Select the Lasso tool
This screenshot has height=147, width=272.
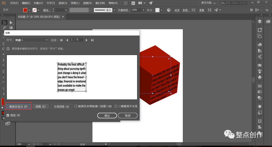click(11, 28)
